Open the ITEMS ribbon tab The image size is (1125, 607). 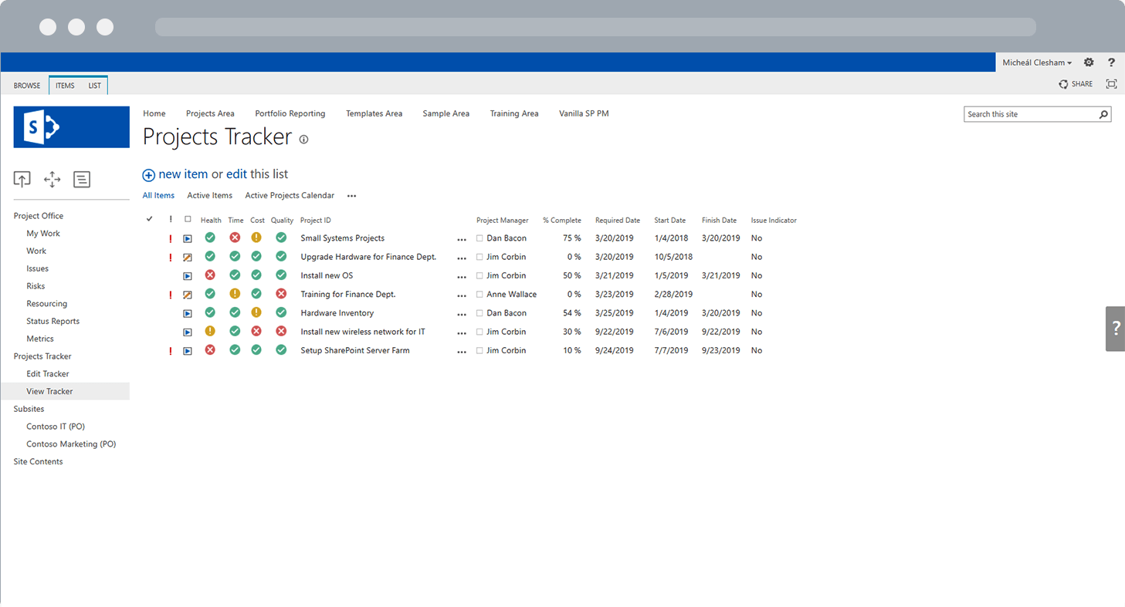[65, 86]
